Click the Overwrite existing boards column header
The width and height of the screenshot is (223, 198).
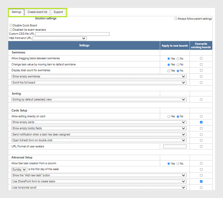[201, 46]
